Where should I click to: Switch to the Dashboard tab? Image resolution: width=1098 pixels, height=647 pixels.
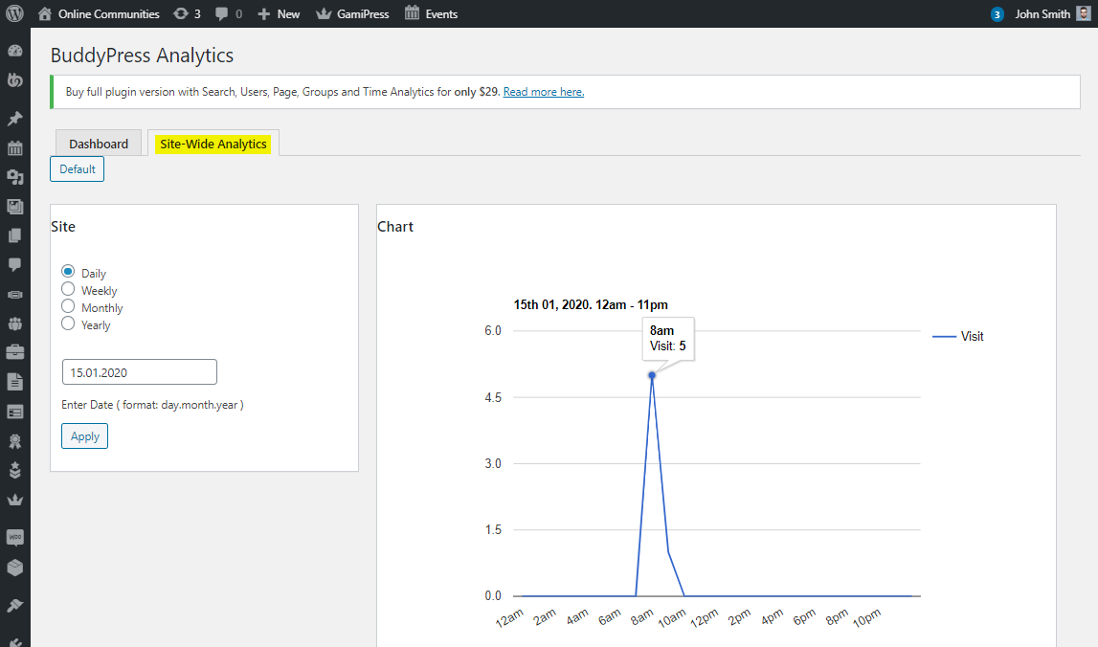click(x=98, y=143)
